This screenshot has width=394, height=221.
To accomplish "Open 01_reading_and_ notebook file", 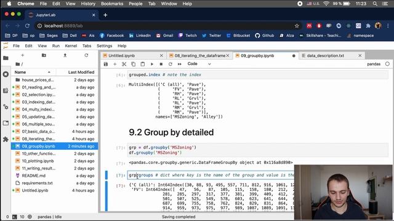I will [55, 87].
